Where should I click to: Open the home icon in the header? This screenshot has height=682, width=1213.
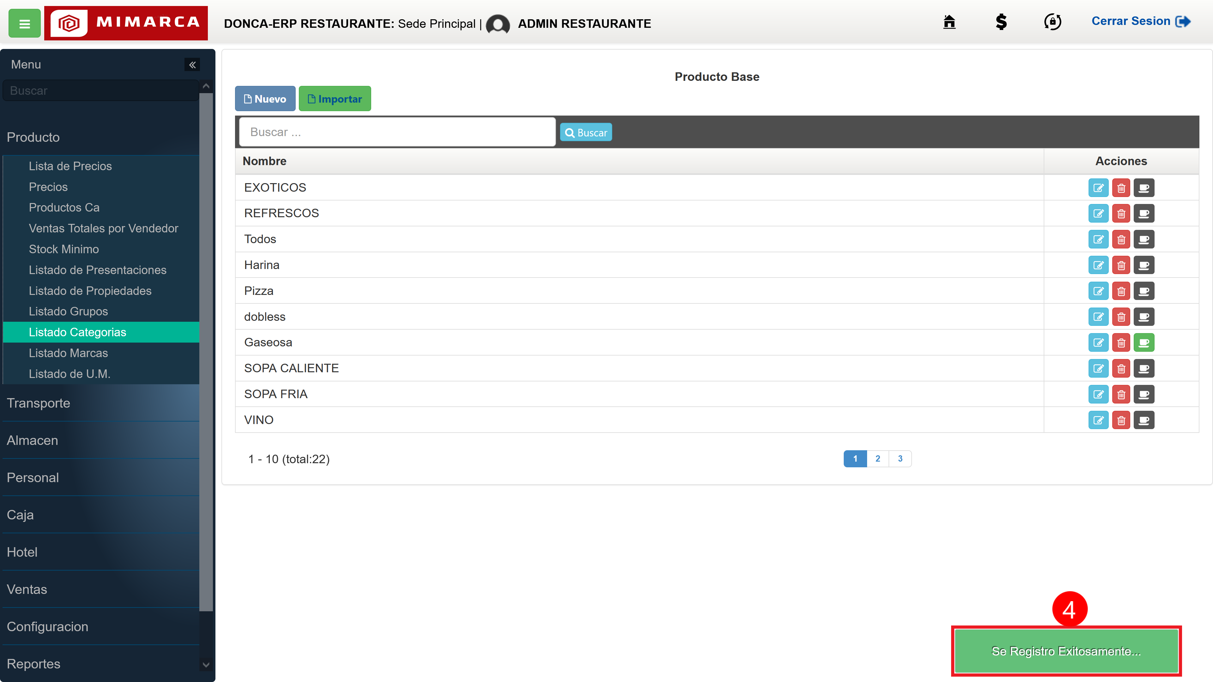[x=949, y=22]
